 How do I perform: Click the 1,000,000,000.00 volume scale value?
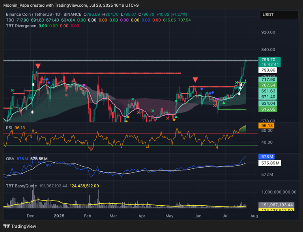[279, 192]
